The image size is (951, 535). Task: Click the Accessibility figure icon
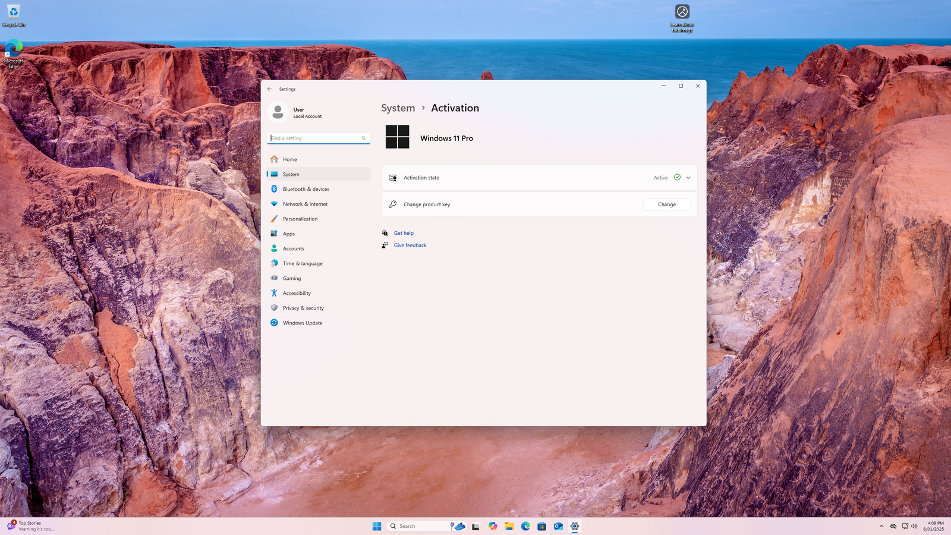(x=274, y=293)
